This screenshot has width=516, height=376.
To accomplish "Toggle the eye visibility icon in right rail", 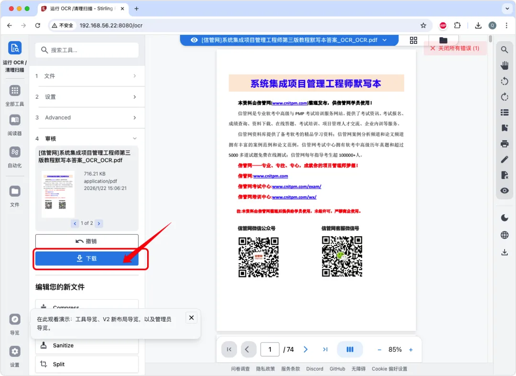I will (x=505, y=191).
